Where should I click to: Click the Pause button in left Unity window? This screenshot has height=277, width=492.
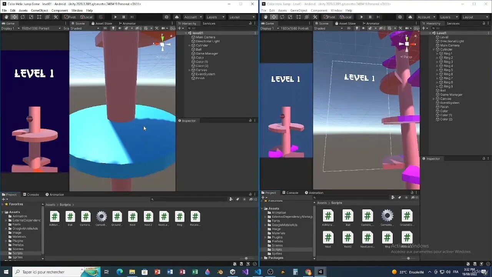[124, 17]
